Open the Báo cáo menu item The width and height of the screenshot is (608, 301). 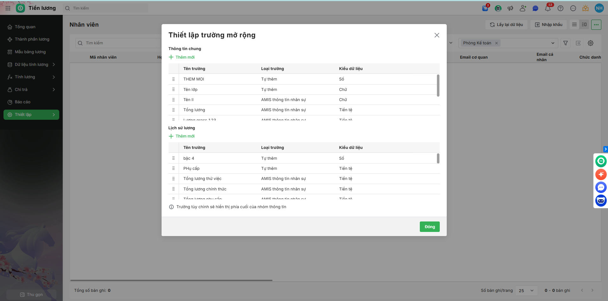coord(22,102)
